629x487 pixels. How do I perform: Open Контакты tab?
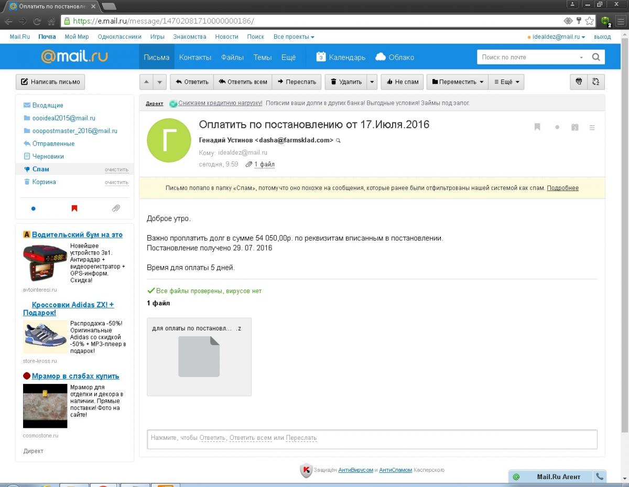click(195, 57)
